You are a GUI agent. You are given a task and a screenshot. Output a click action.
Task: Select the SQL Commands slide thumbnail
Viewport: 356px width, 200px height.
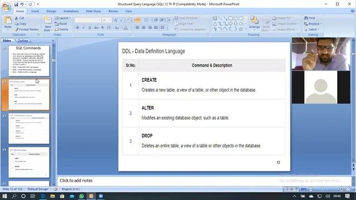(29, 61)
